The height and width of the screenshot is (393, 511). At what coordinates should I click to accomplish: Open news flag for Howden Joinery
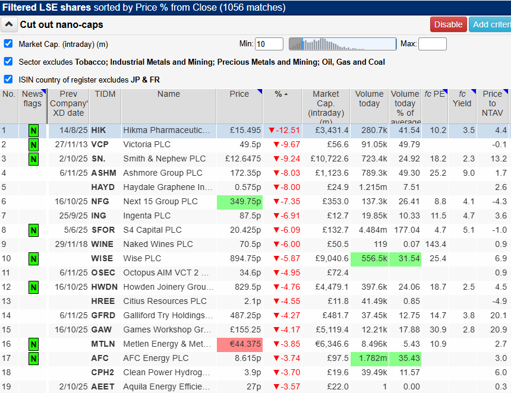coord(33,287)
